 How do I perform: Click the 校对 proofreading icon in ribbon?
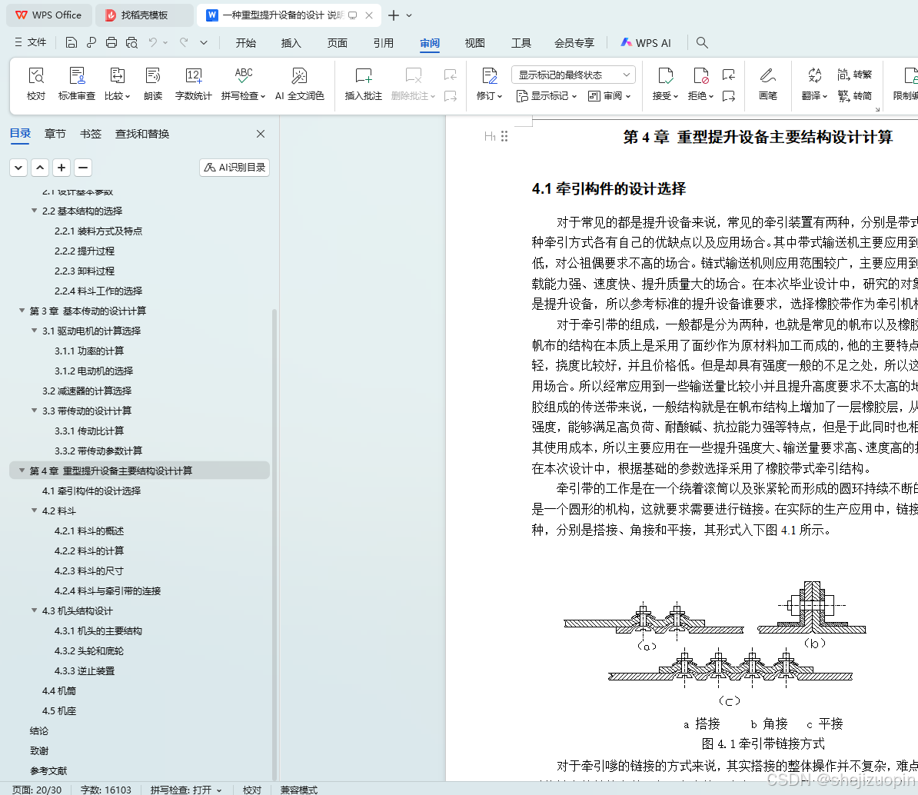[x=35, y=84]
